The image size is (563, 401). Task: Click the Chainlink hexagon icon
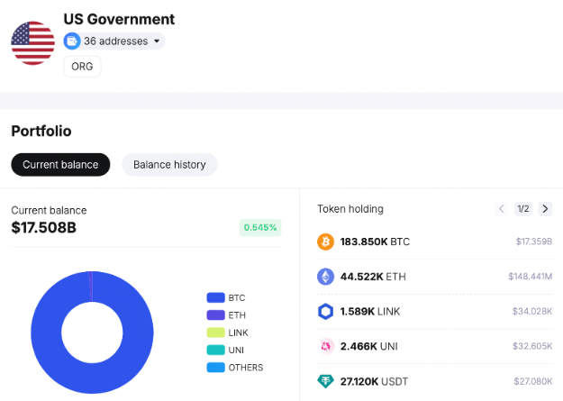325,312
